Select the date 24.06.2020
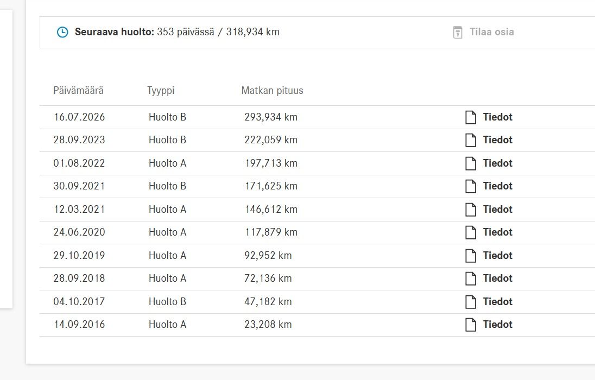Image resolution: width=595 pixels, height=380 pixels. tap(79, 232)
